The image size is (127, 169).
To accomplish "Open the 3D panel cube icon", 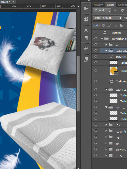I will pos(86,19).
